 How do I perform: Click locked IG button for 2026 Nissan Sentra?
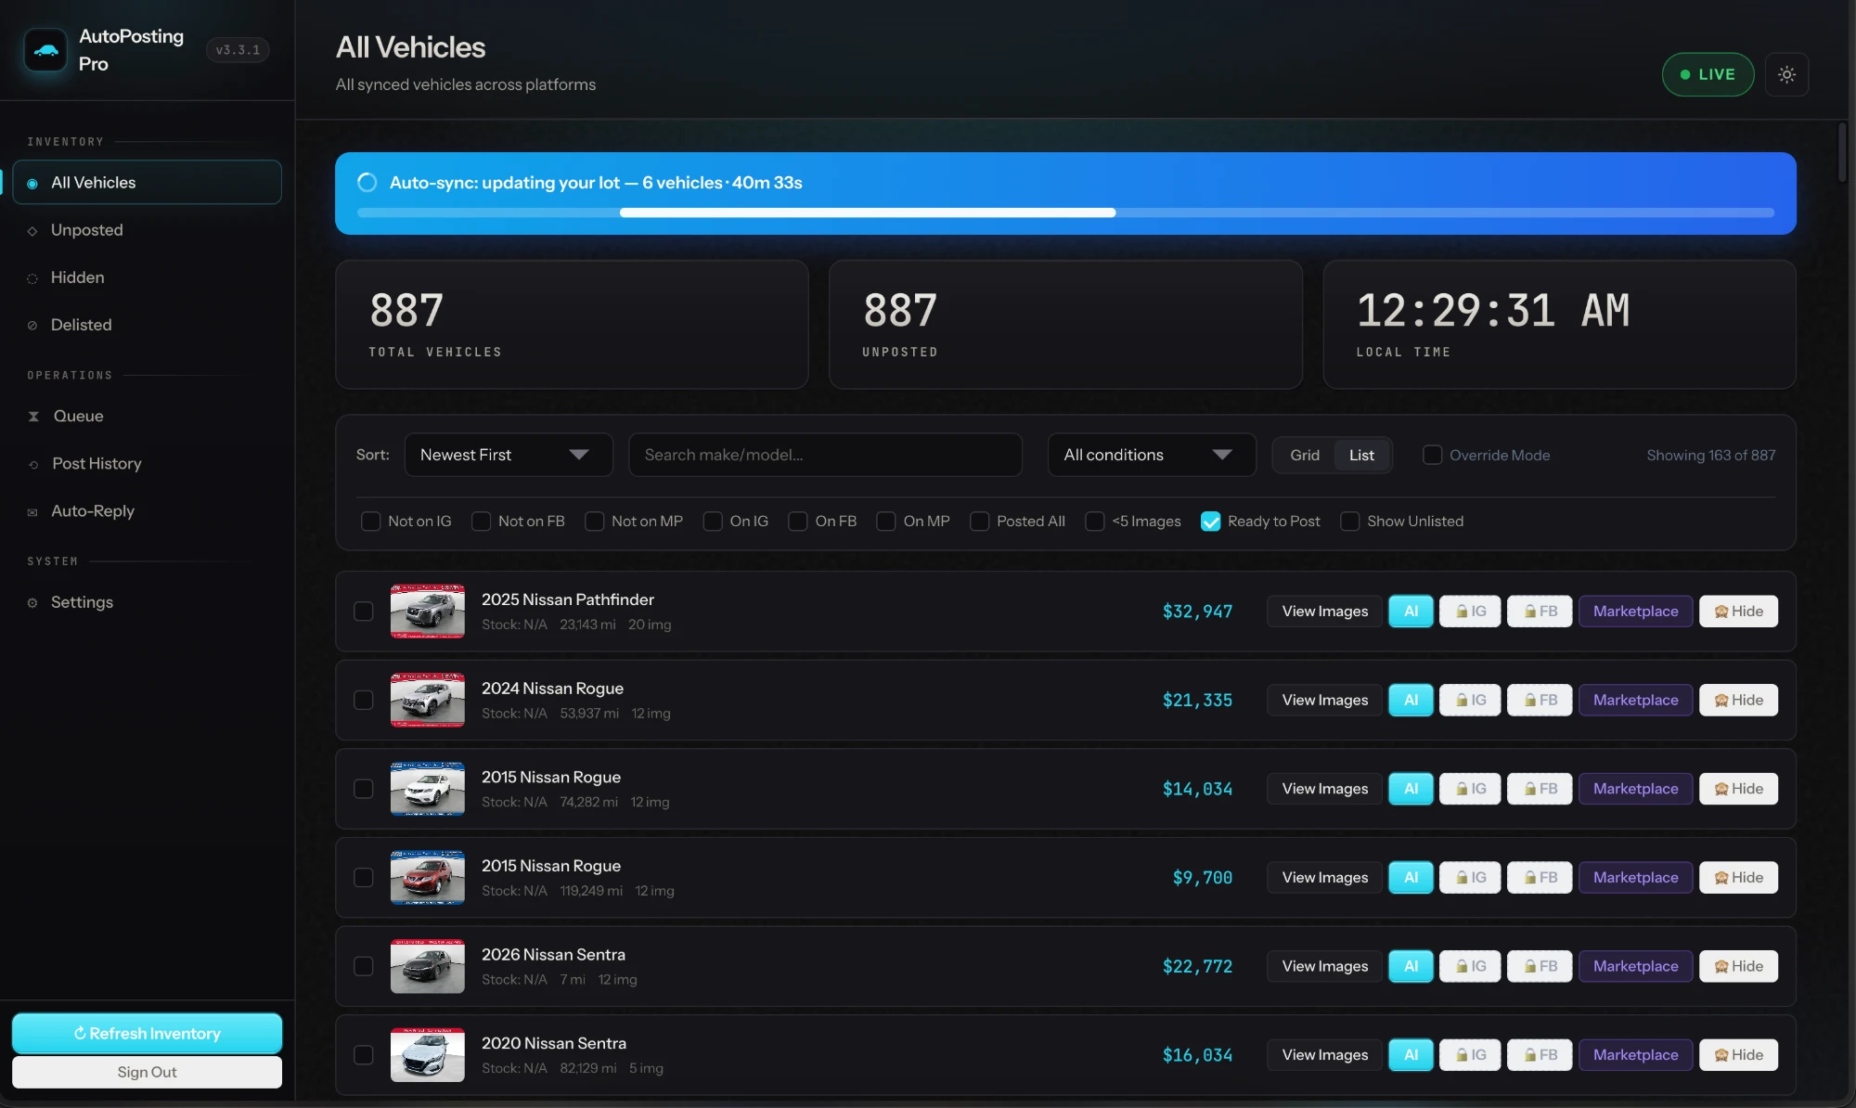tap(1470, 966)
